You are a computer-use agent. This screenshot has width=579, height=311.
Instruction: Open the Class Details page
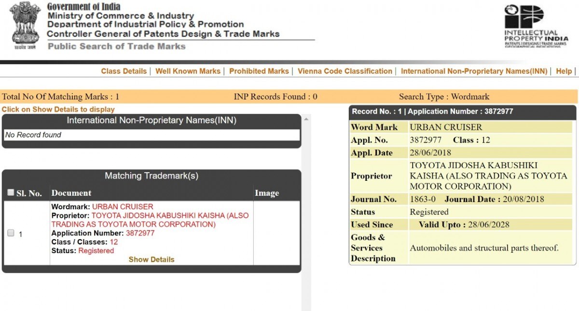pos(124,71)
